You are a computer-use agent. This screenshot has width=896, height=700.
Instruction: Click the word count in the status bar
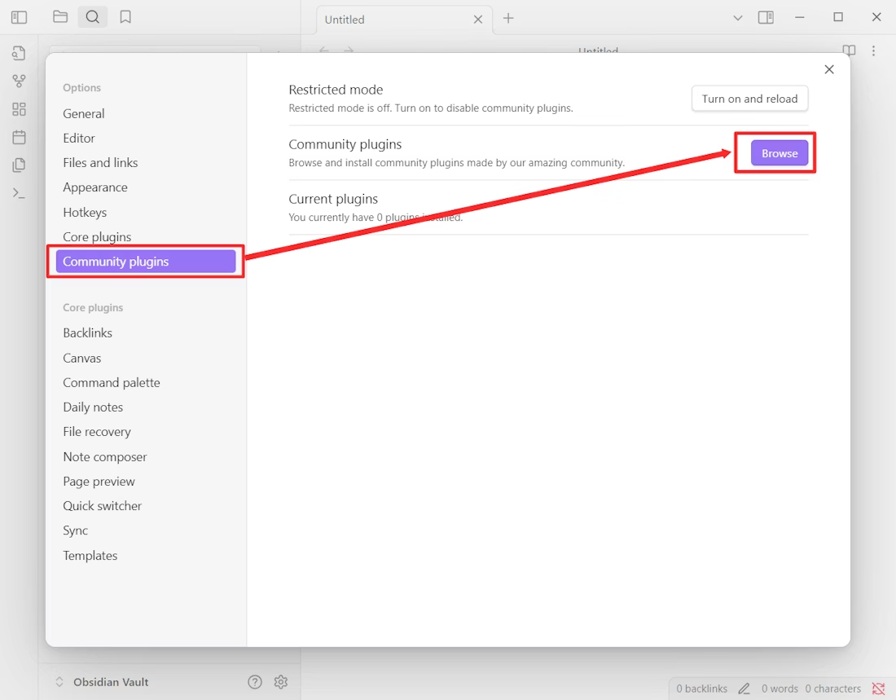coord(780,688)
